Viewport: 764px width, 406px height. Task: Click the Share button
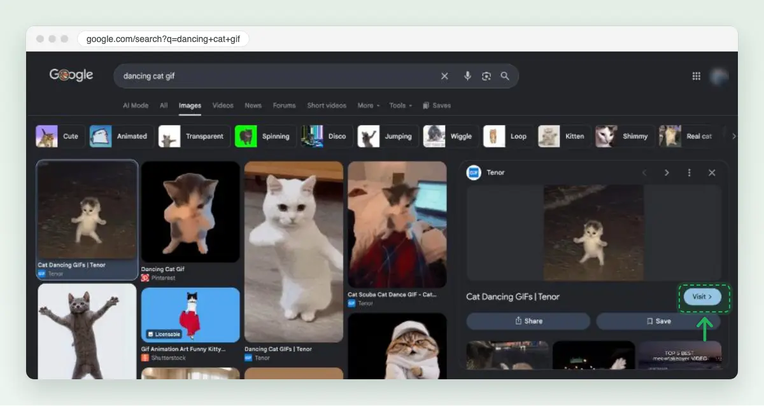(x=528, y=321)
